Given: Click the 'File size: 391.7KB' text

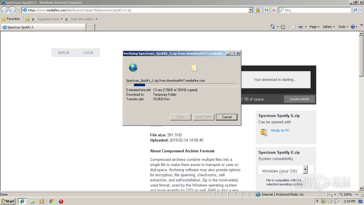Looking at the screenshot, I should coord(166,135).
